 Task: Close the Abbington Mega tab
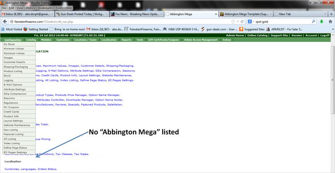(216, 14)
